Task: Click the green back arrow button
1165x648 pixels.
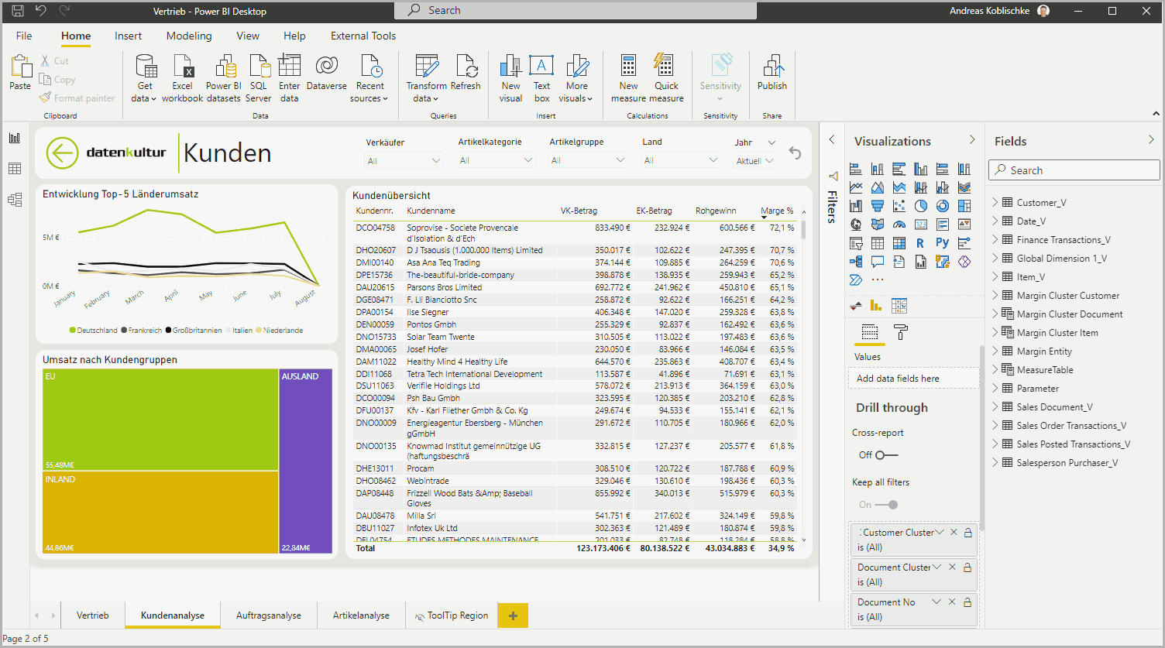Action: point(62,153)
